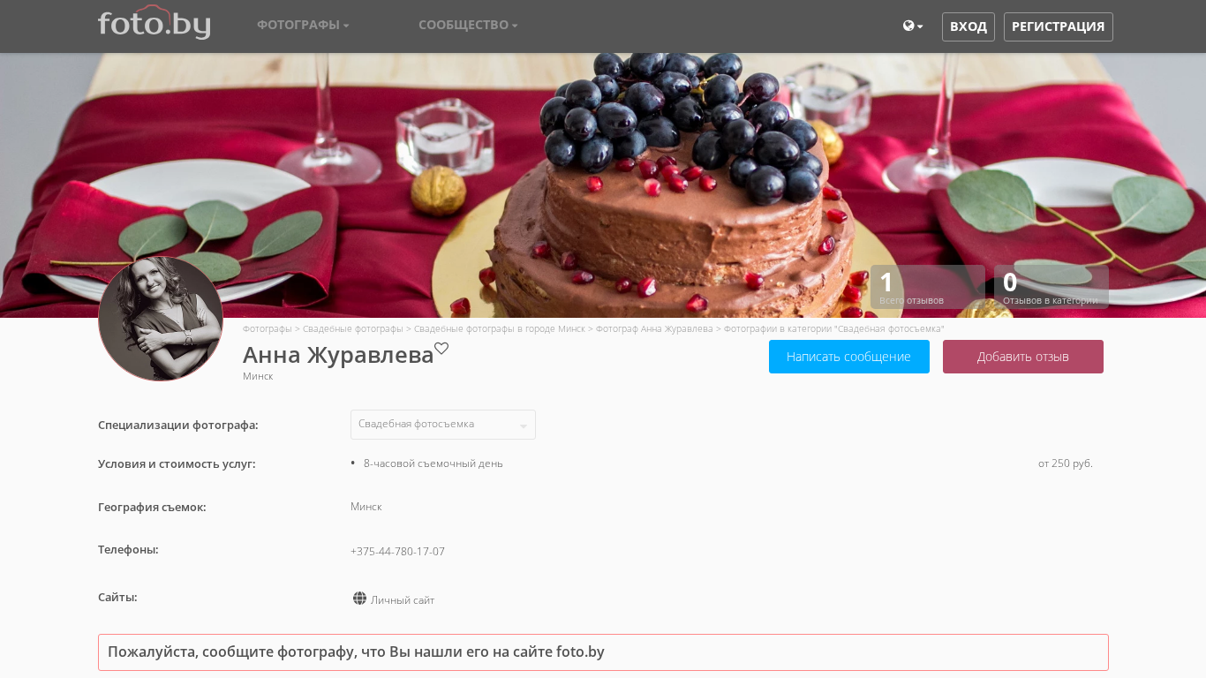
Task: Click the Добавить отзыв button
Action: (1023, 357)
